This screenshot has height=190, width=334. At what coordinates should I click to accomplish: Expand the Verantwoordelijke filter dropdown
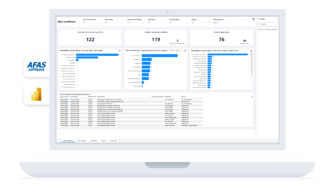point(136,22)
